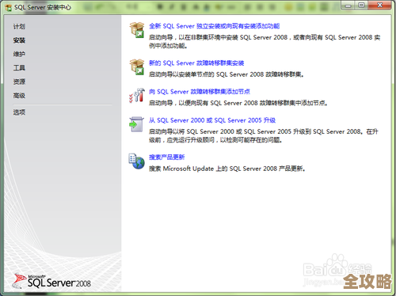Click the upgrade from SQL Server 2000 icon

(x=136, y=124)
